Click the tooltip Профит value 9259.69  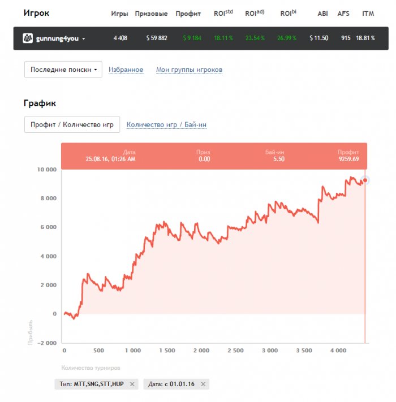point(348,159)
